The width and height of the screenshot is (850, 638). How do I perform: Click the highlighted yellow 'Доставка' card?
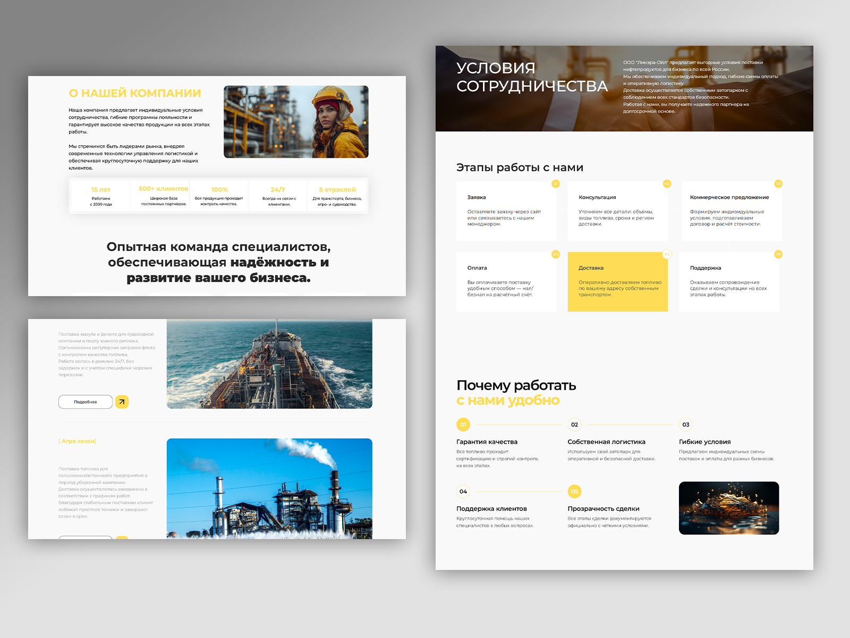[x=617, y=282]
